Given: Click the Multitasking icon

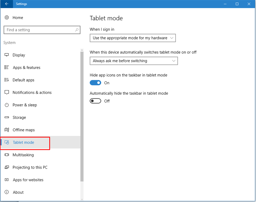Looking at the screenshot, I should 7,155.
